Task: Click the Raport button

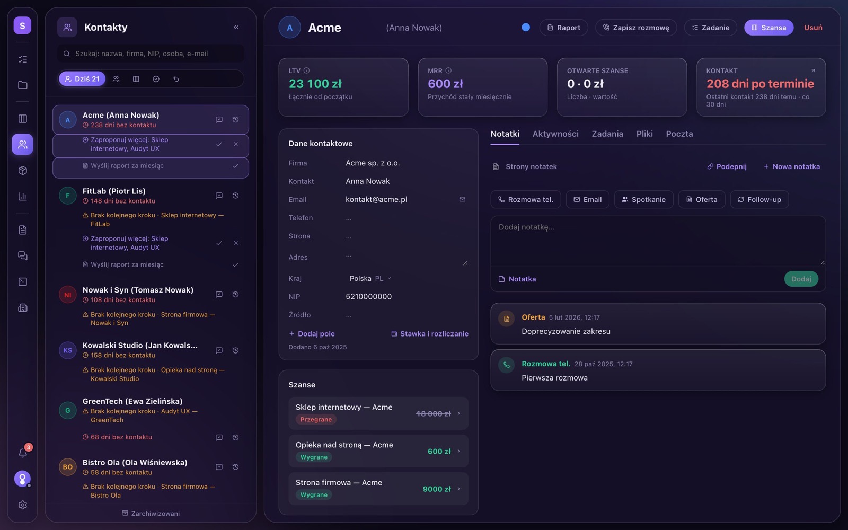Action: [x=563, y=28]
